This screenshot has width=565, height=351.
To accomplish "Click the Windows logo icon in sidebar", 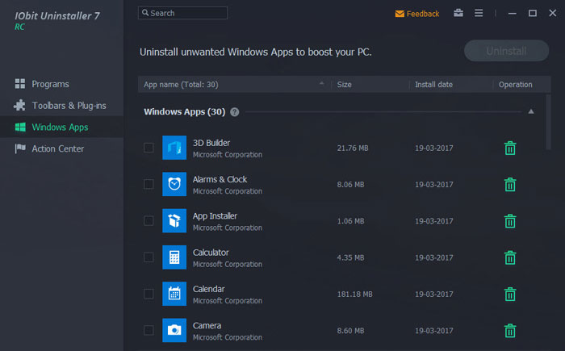I will [x=20, y=127].
